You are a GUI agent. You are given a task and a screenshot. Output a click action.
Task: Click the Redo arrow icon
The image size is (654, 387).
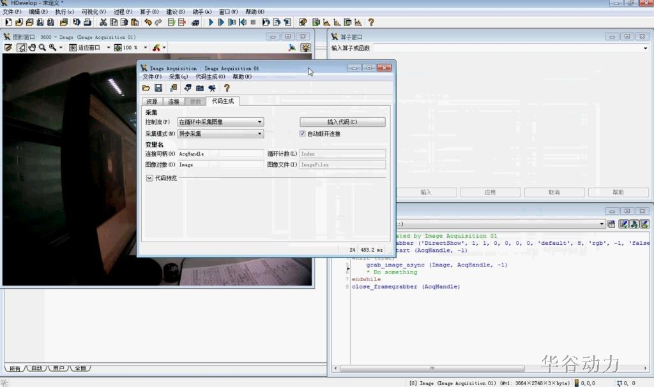point(158,22)
